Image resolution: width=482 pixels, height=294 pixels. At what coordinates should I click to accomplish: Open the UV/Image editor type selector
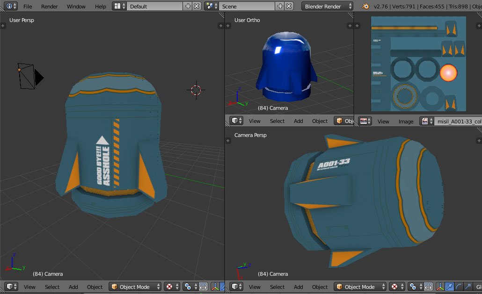(365, 121)
